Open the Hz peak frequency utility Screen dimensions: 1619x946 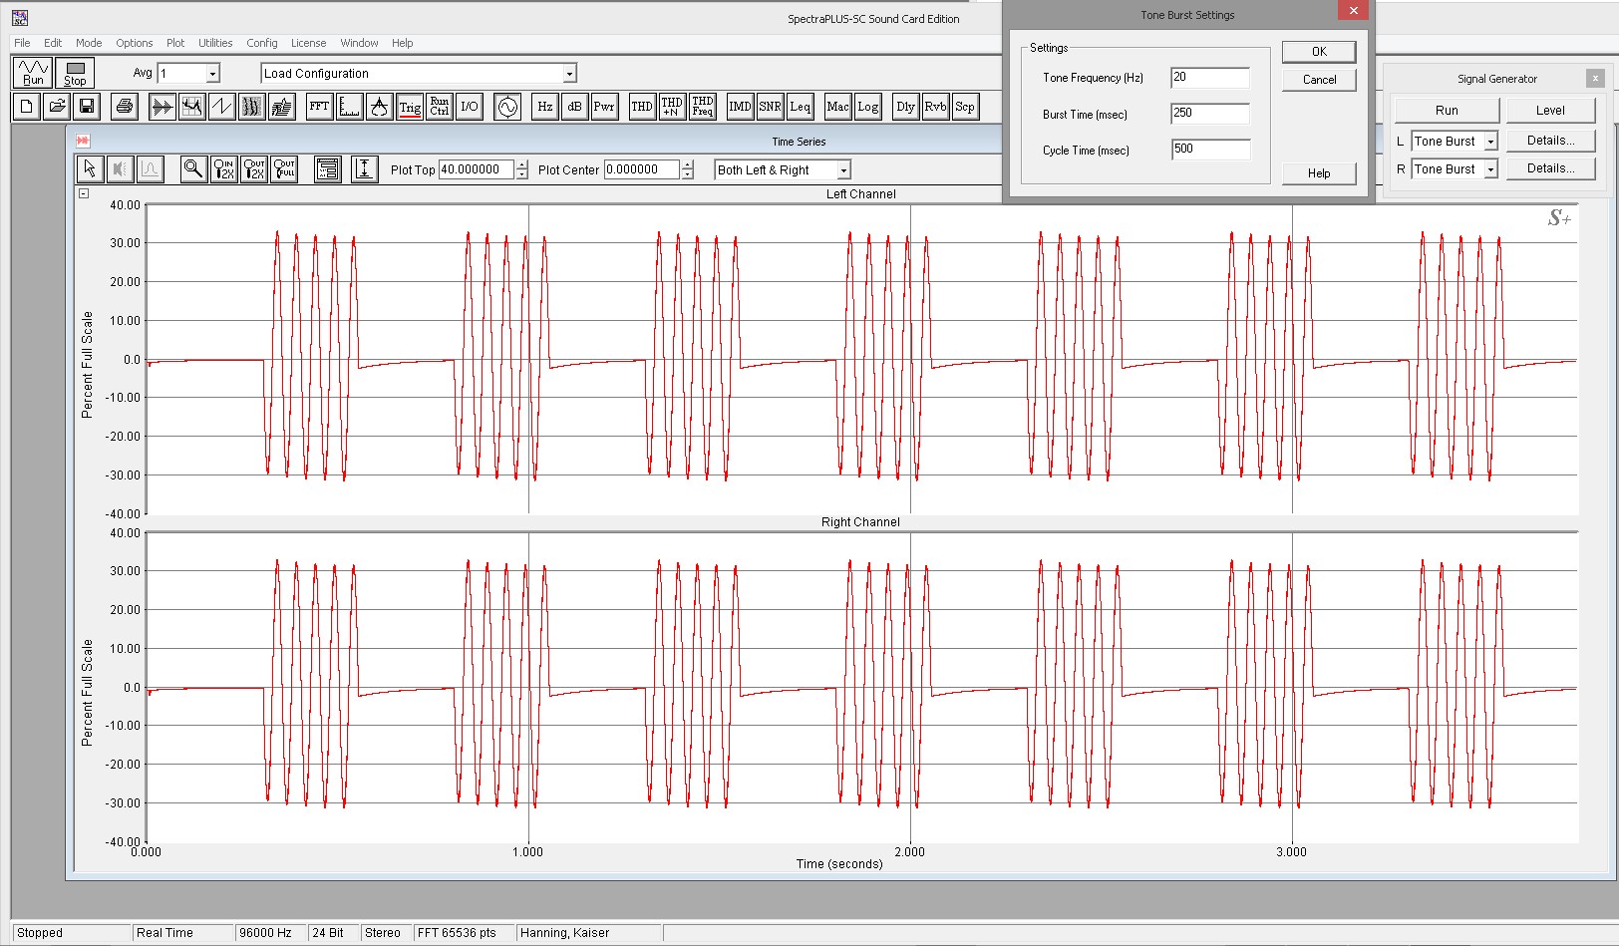(545, 107)
